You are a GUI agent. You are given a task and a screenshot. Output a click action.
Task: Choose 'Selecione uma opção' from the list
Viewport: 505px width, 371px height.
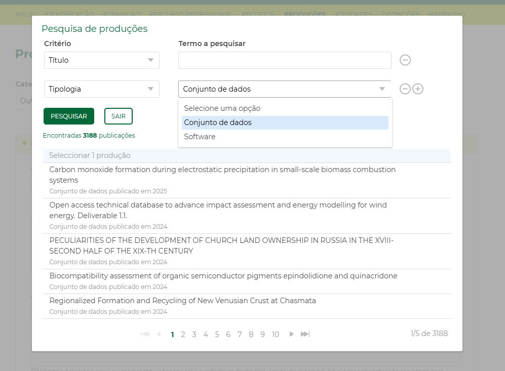pos(285,108)
